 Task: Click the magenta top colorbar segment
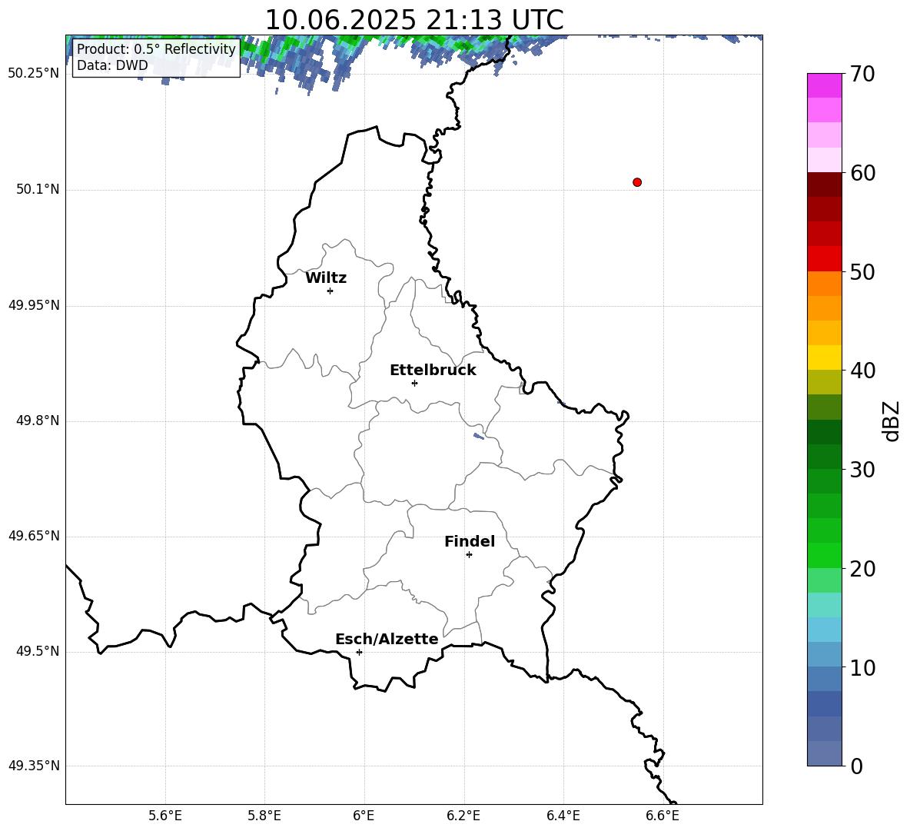(x=824, y=85)
